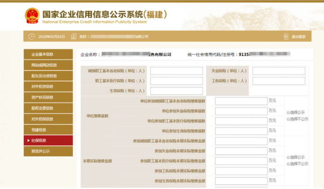The height and width of the screenshot is (189, 324).
Task: Click the 城镇职工基本养老保险 headcount field
Action: [176, 71]
